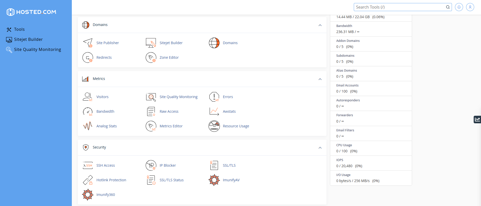Go to Site Quality Monitoring in sidebar

[x=37, y=50]
